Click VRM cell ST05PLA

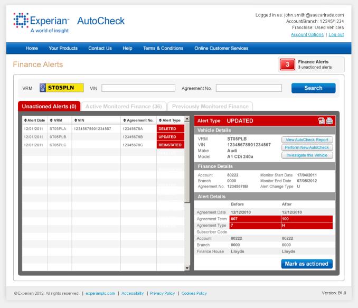click(x=58, y=128)
